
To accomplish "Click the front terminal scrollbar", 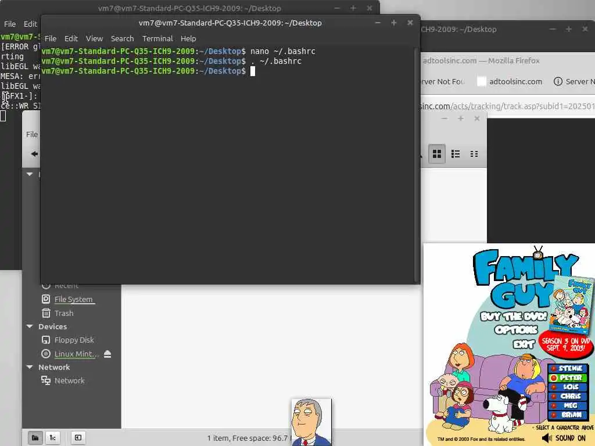I will pyautogui.click(x=417, y=164).
